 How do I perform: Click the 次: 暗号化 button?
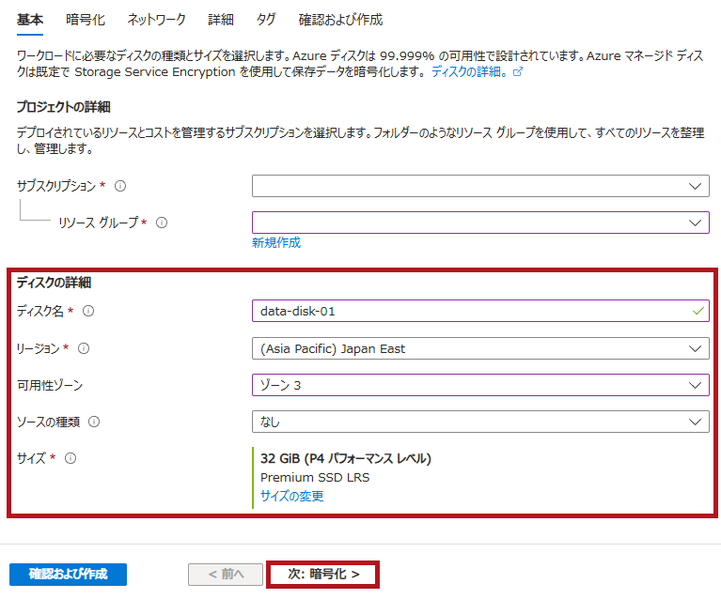click(323, 574)
